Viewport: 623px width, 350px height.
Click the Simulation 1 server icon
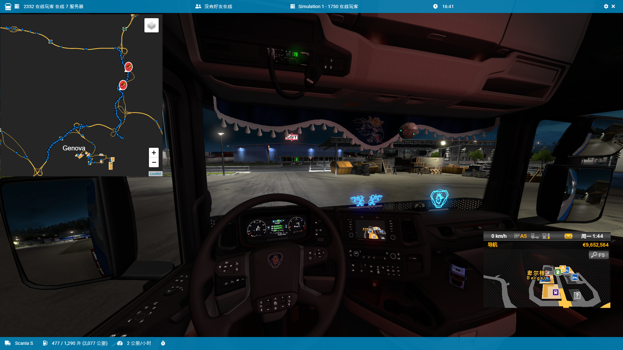click(x=293, y=6)
